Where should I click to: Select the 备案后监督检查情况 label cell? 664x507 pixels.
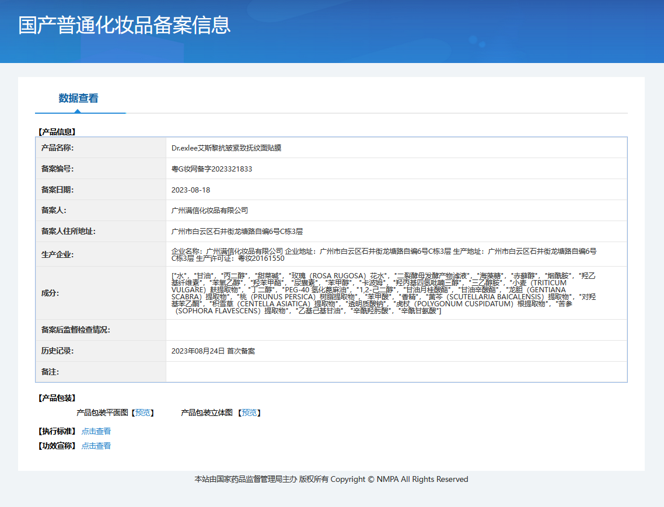coord(101,330)
